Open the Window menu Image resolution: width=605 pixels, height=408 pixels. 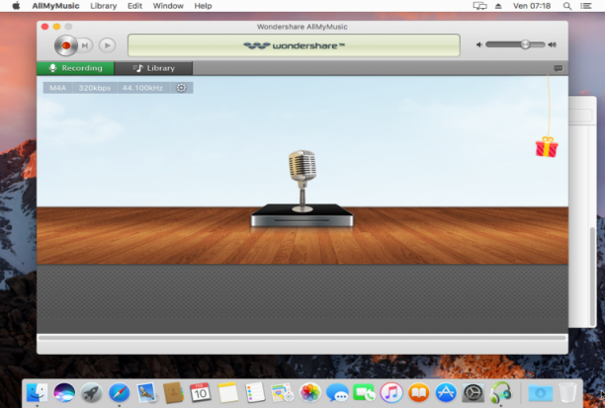coord(168,6)
